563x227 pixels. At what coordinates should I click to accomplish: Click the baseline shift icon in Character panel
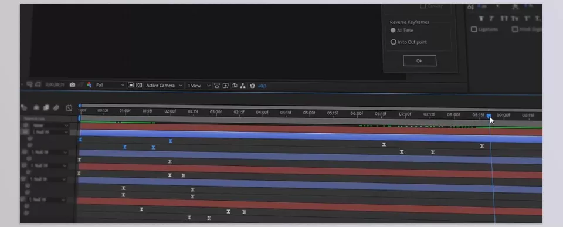[471, 7]
